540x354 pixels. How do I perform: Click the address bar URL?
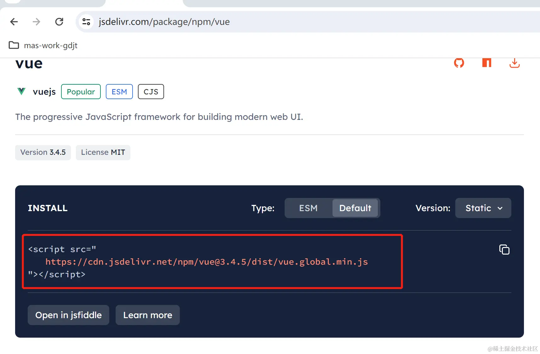(164, 21)
